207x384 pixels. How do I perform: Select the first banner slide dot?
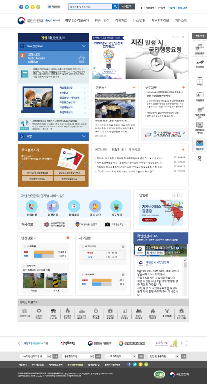173,37
